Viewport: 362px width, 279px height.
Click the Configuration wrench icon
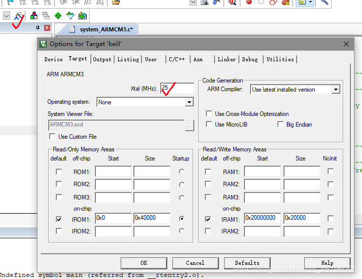point(324,3)
